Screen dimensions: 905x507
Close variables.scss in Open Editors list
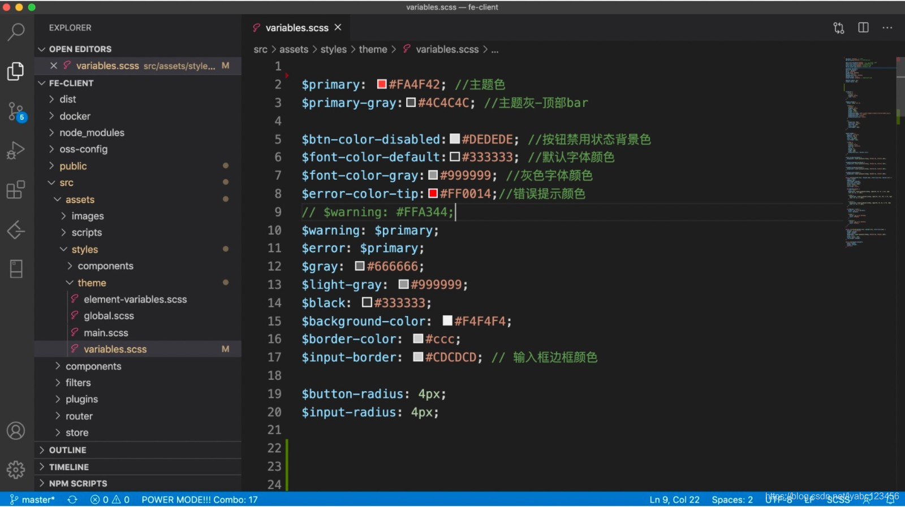pyautogui.click(x=54, y=66)
